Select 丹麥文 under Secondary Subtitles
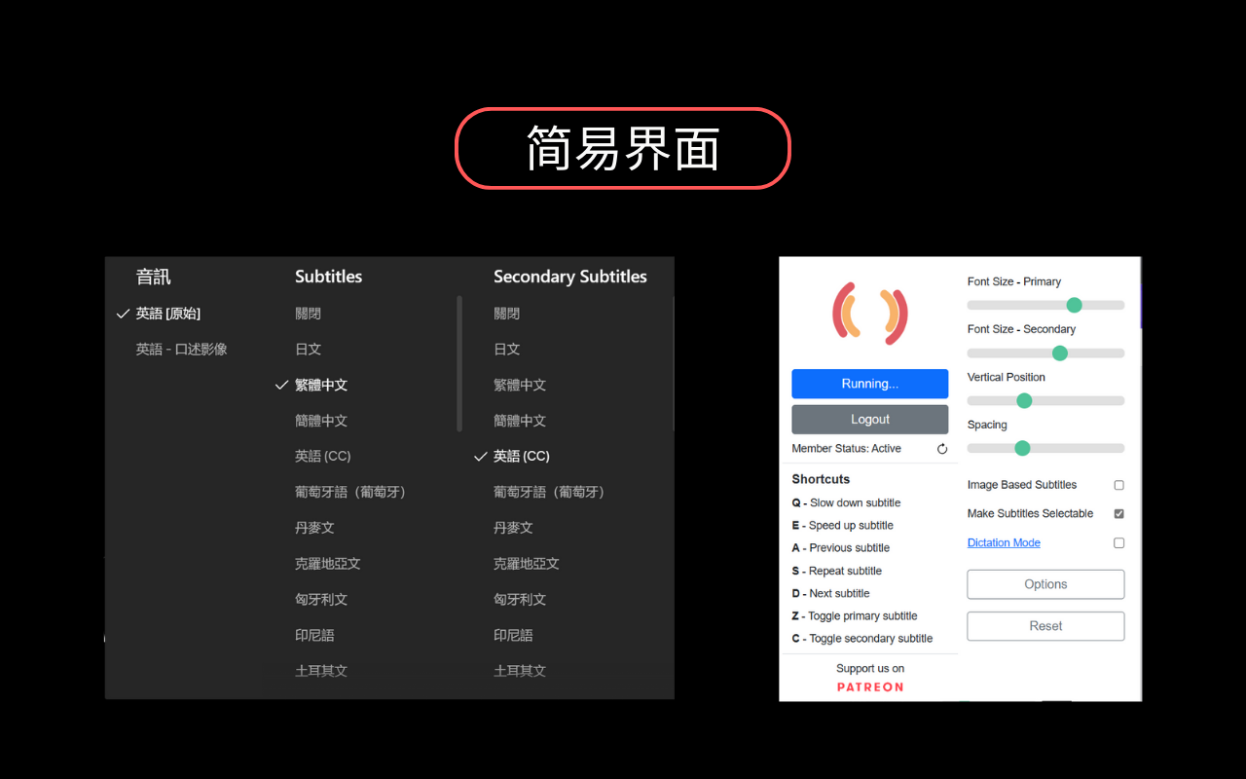The width and height of the screenshot is (1246, 779). [x=513, y=528]
